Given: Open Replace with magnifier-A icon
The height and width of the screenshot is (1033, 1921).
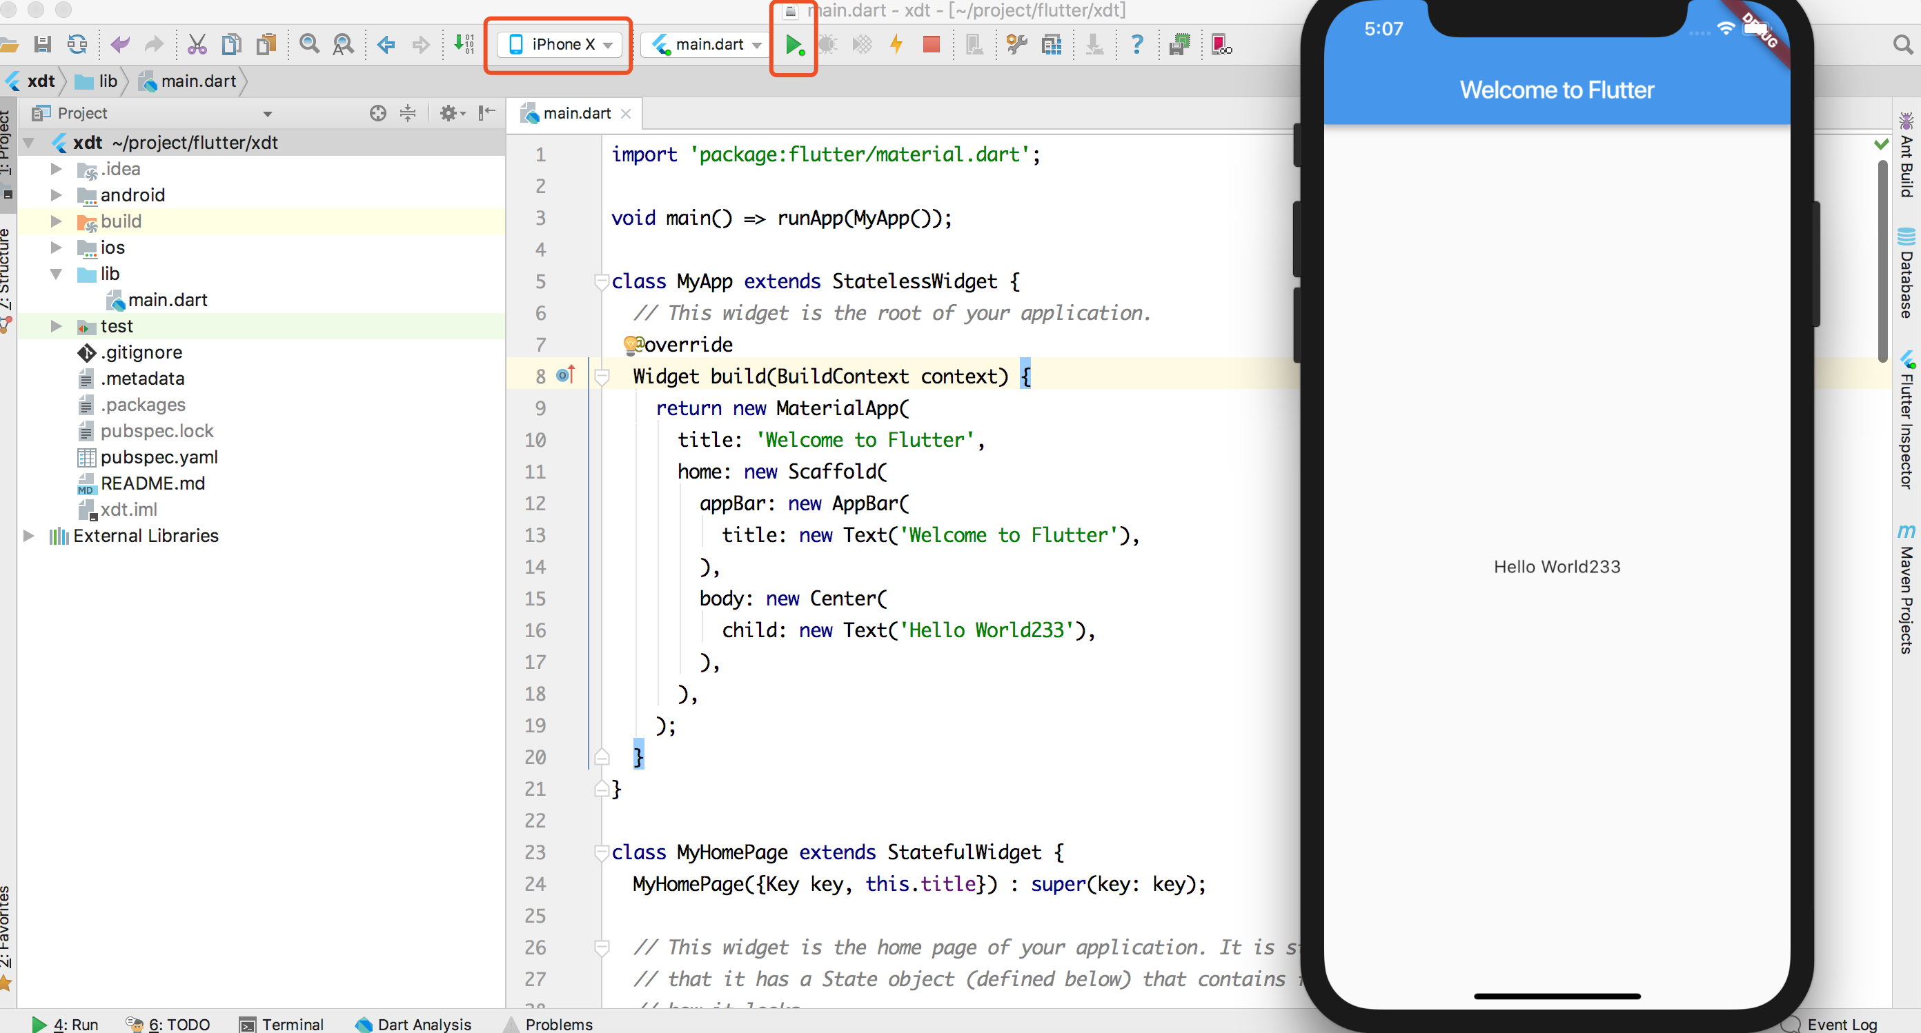Looking at the screenshot, I should coord(343,45).
